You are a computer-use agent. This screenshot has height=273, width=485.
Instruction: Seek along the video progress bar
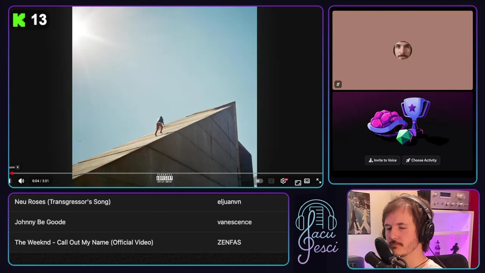[x=166, y=173]
